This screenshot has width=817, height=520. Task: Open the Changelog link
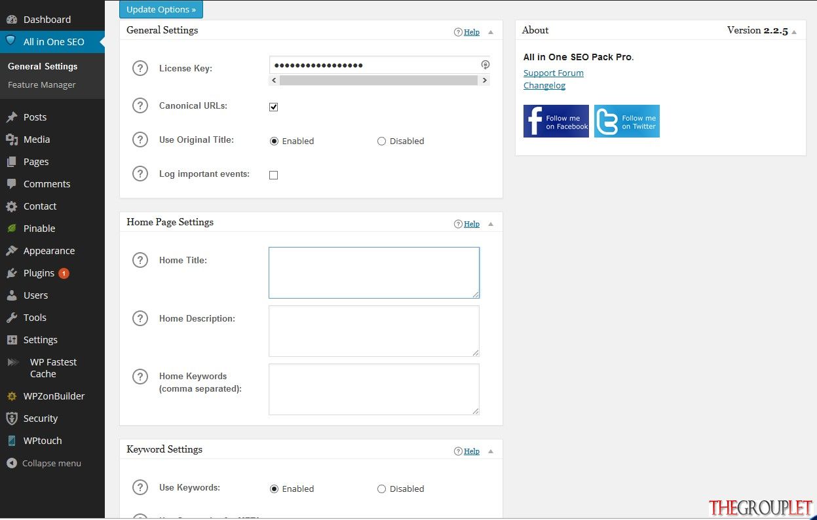(544, 85)
